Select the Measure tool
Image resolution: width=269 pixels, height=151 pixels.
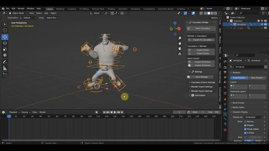click(x=5, y=68)
